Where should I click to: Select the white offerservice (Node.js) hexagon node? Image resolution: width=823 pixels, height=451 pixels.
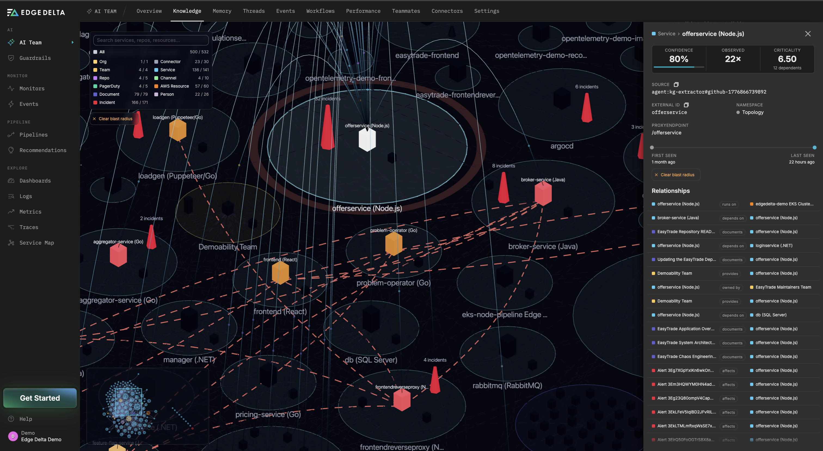coord(367,140)
